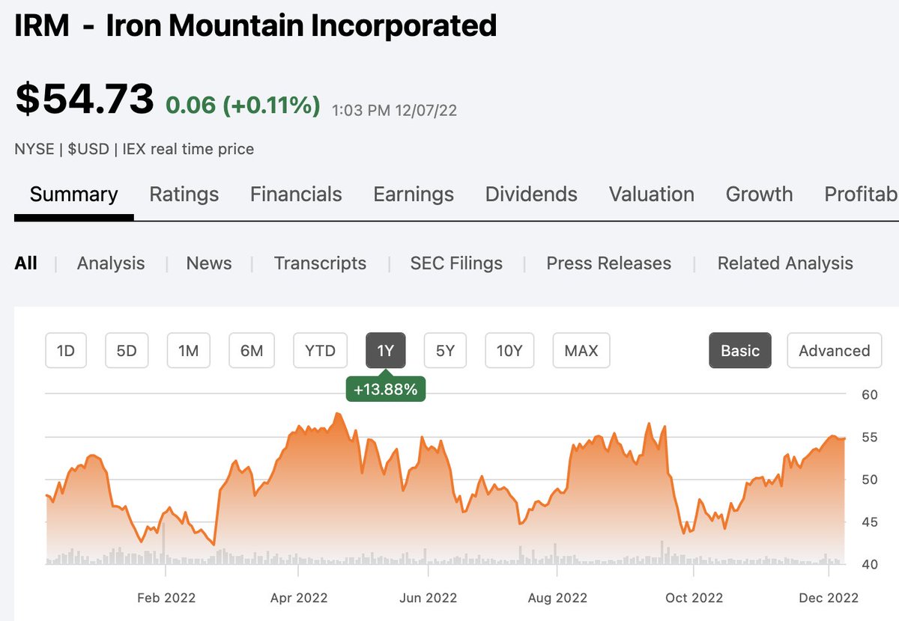Click the Dec 2022 axis label

tap(829, 597)
